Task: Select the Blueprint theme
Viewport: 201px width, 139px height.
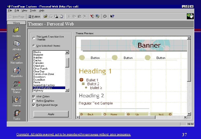Action: [49, 55]
